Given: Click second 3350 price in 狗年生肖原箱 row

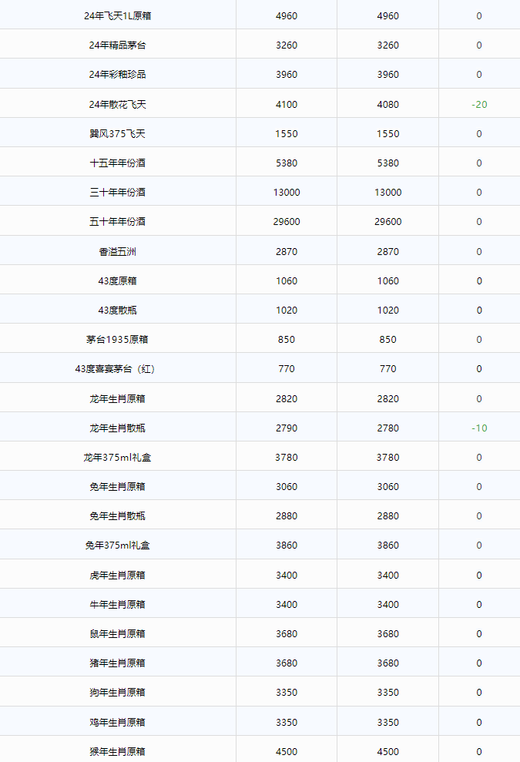Looking at the screenshot, I should (x=387, y=692).
